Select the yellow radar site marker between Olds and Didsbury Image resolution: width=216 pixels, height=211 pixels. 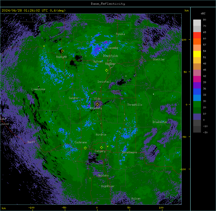pyautogui.click(x=97, y=104)
